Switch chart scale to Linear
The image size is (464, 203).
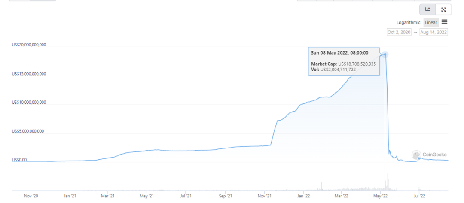pos(430,23)
